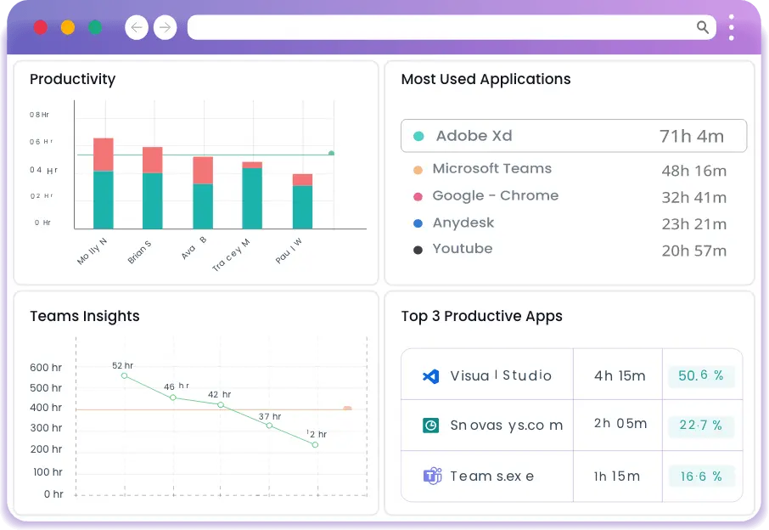Click the Productivity panel title
This screenshot has width=769, height=530.
click(x=73, y=79)
